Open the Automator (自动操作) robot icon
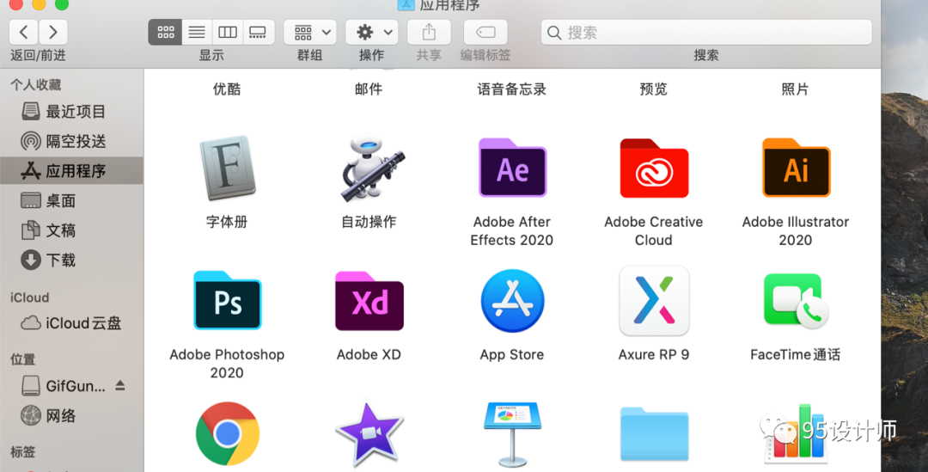 [x=370, y=168]
